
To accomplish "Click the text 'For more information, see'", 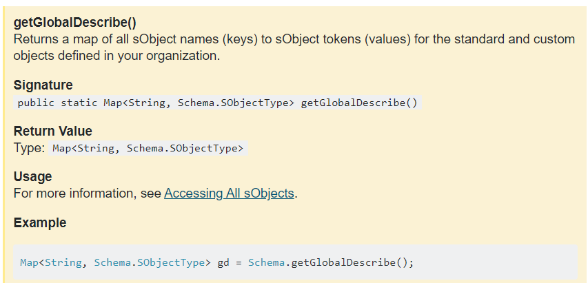I will click(88, 193).
